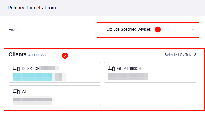Click the GL device name text
This screenshot has height=117, width=205.
24,92
